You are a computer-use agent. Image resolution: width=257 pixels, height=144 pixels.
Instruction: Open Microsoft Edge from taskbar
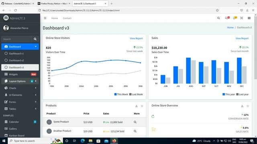pyautogui.click(x=83, y=141)
